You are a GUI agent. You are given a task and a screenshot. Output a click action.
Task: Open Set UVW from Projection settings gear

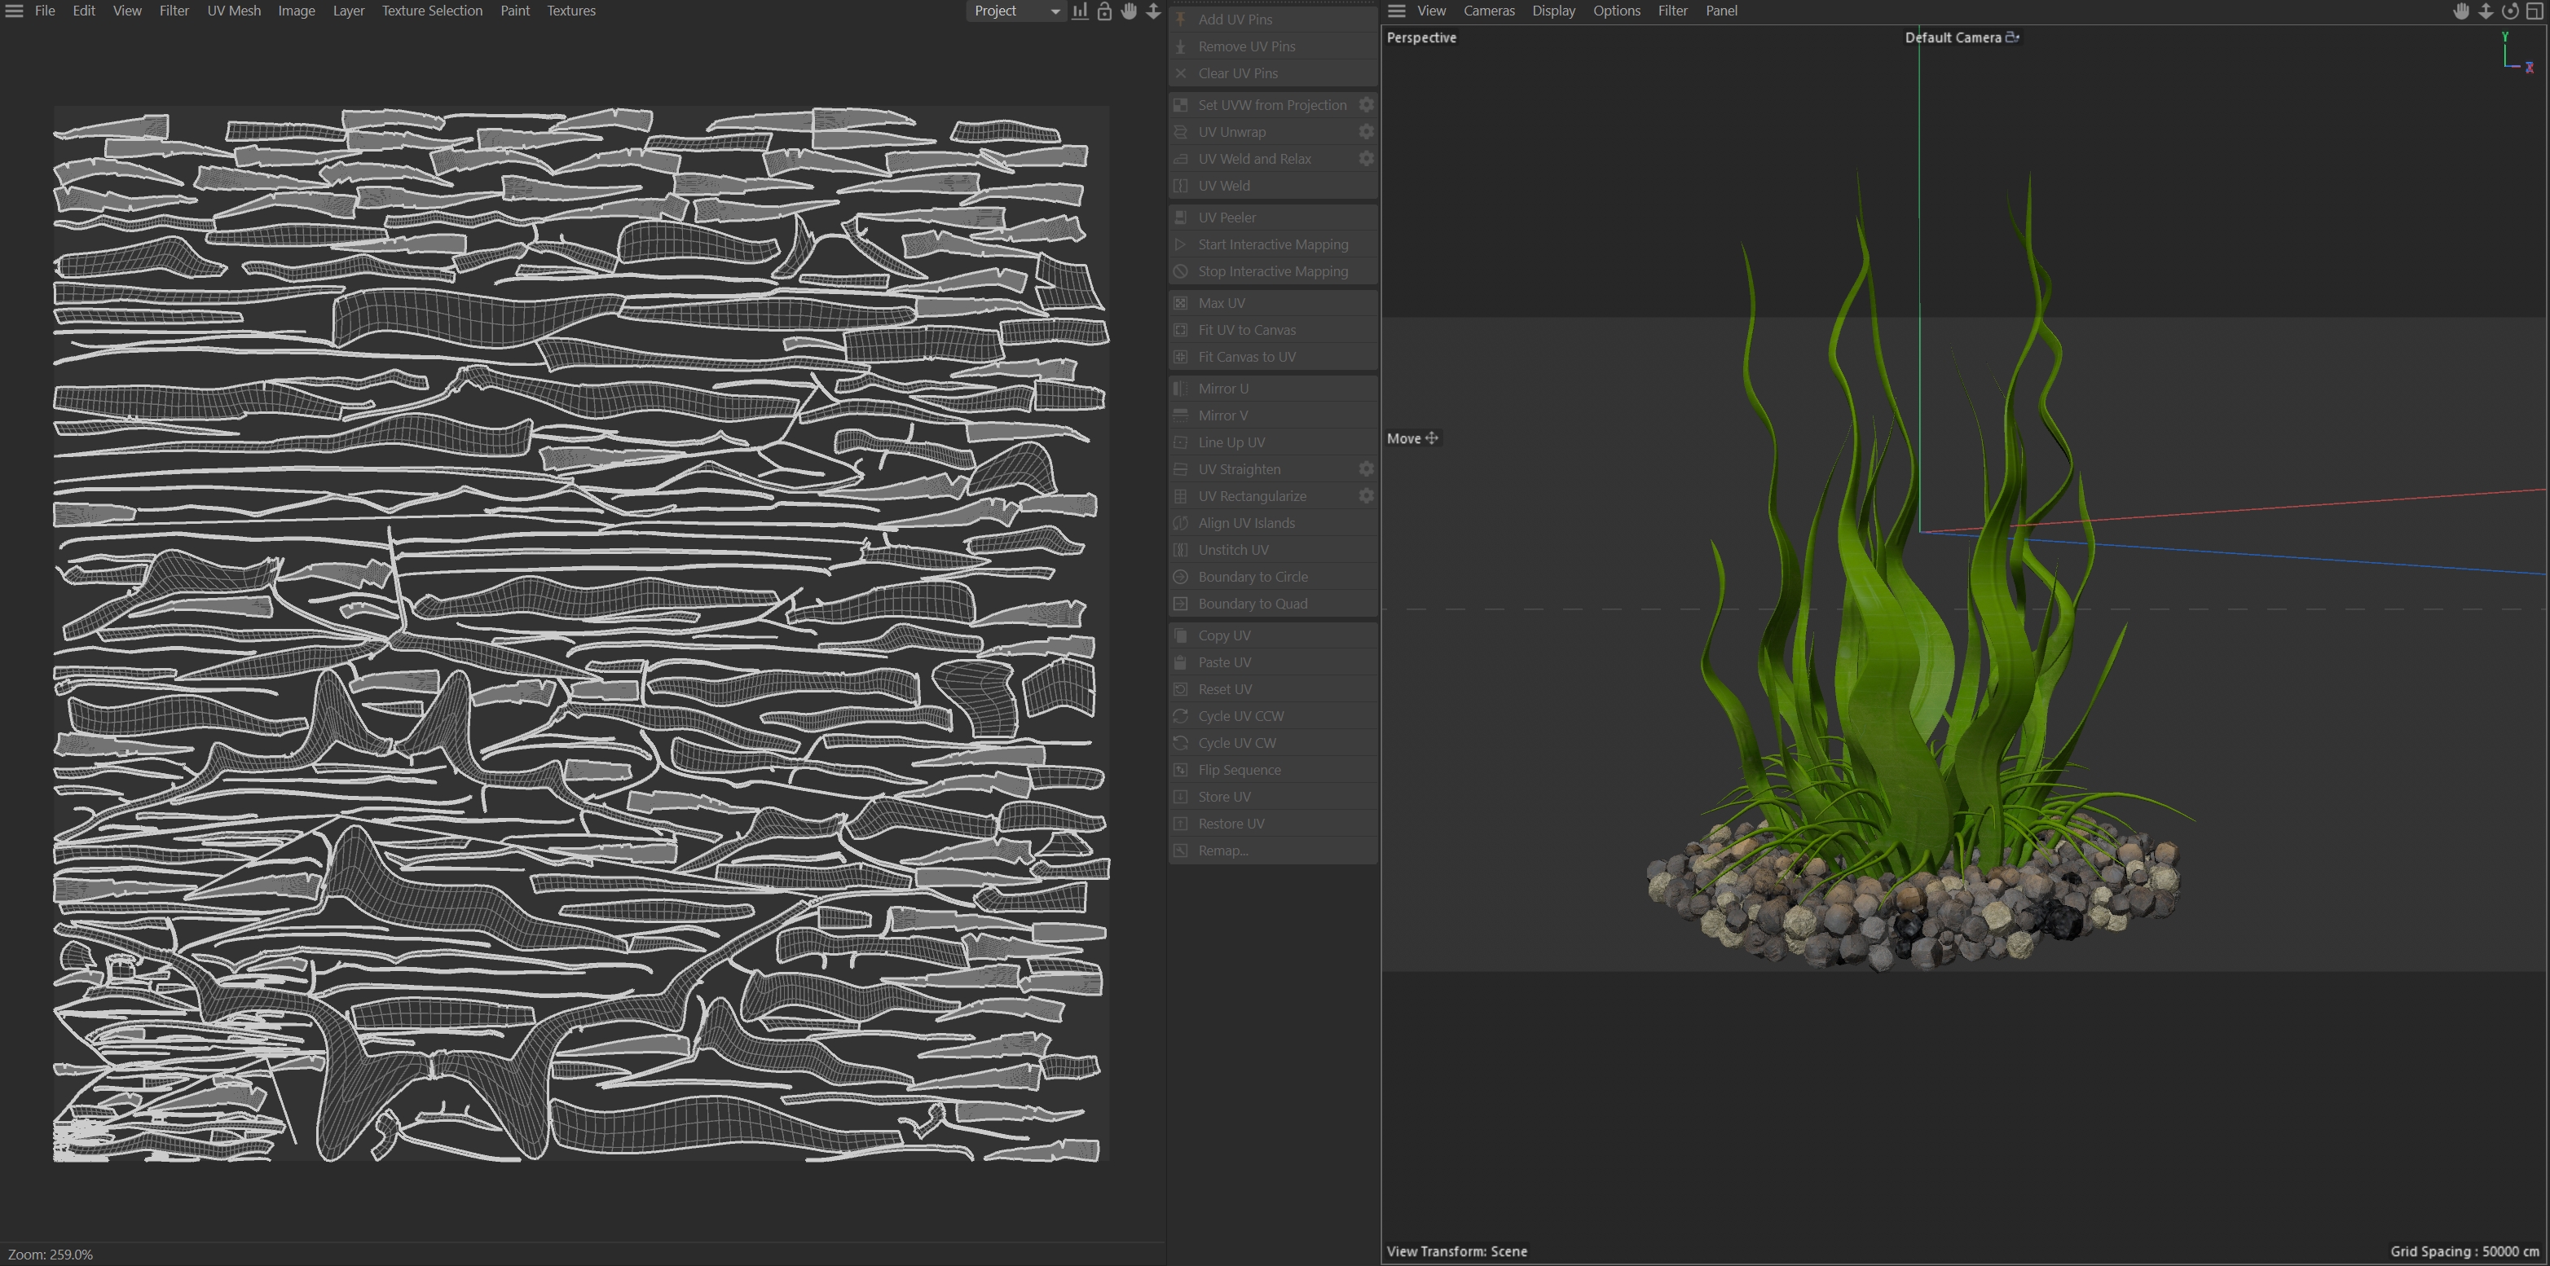click(x=1366, y=105)
